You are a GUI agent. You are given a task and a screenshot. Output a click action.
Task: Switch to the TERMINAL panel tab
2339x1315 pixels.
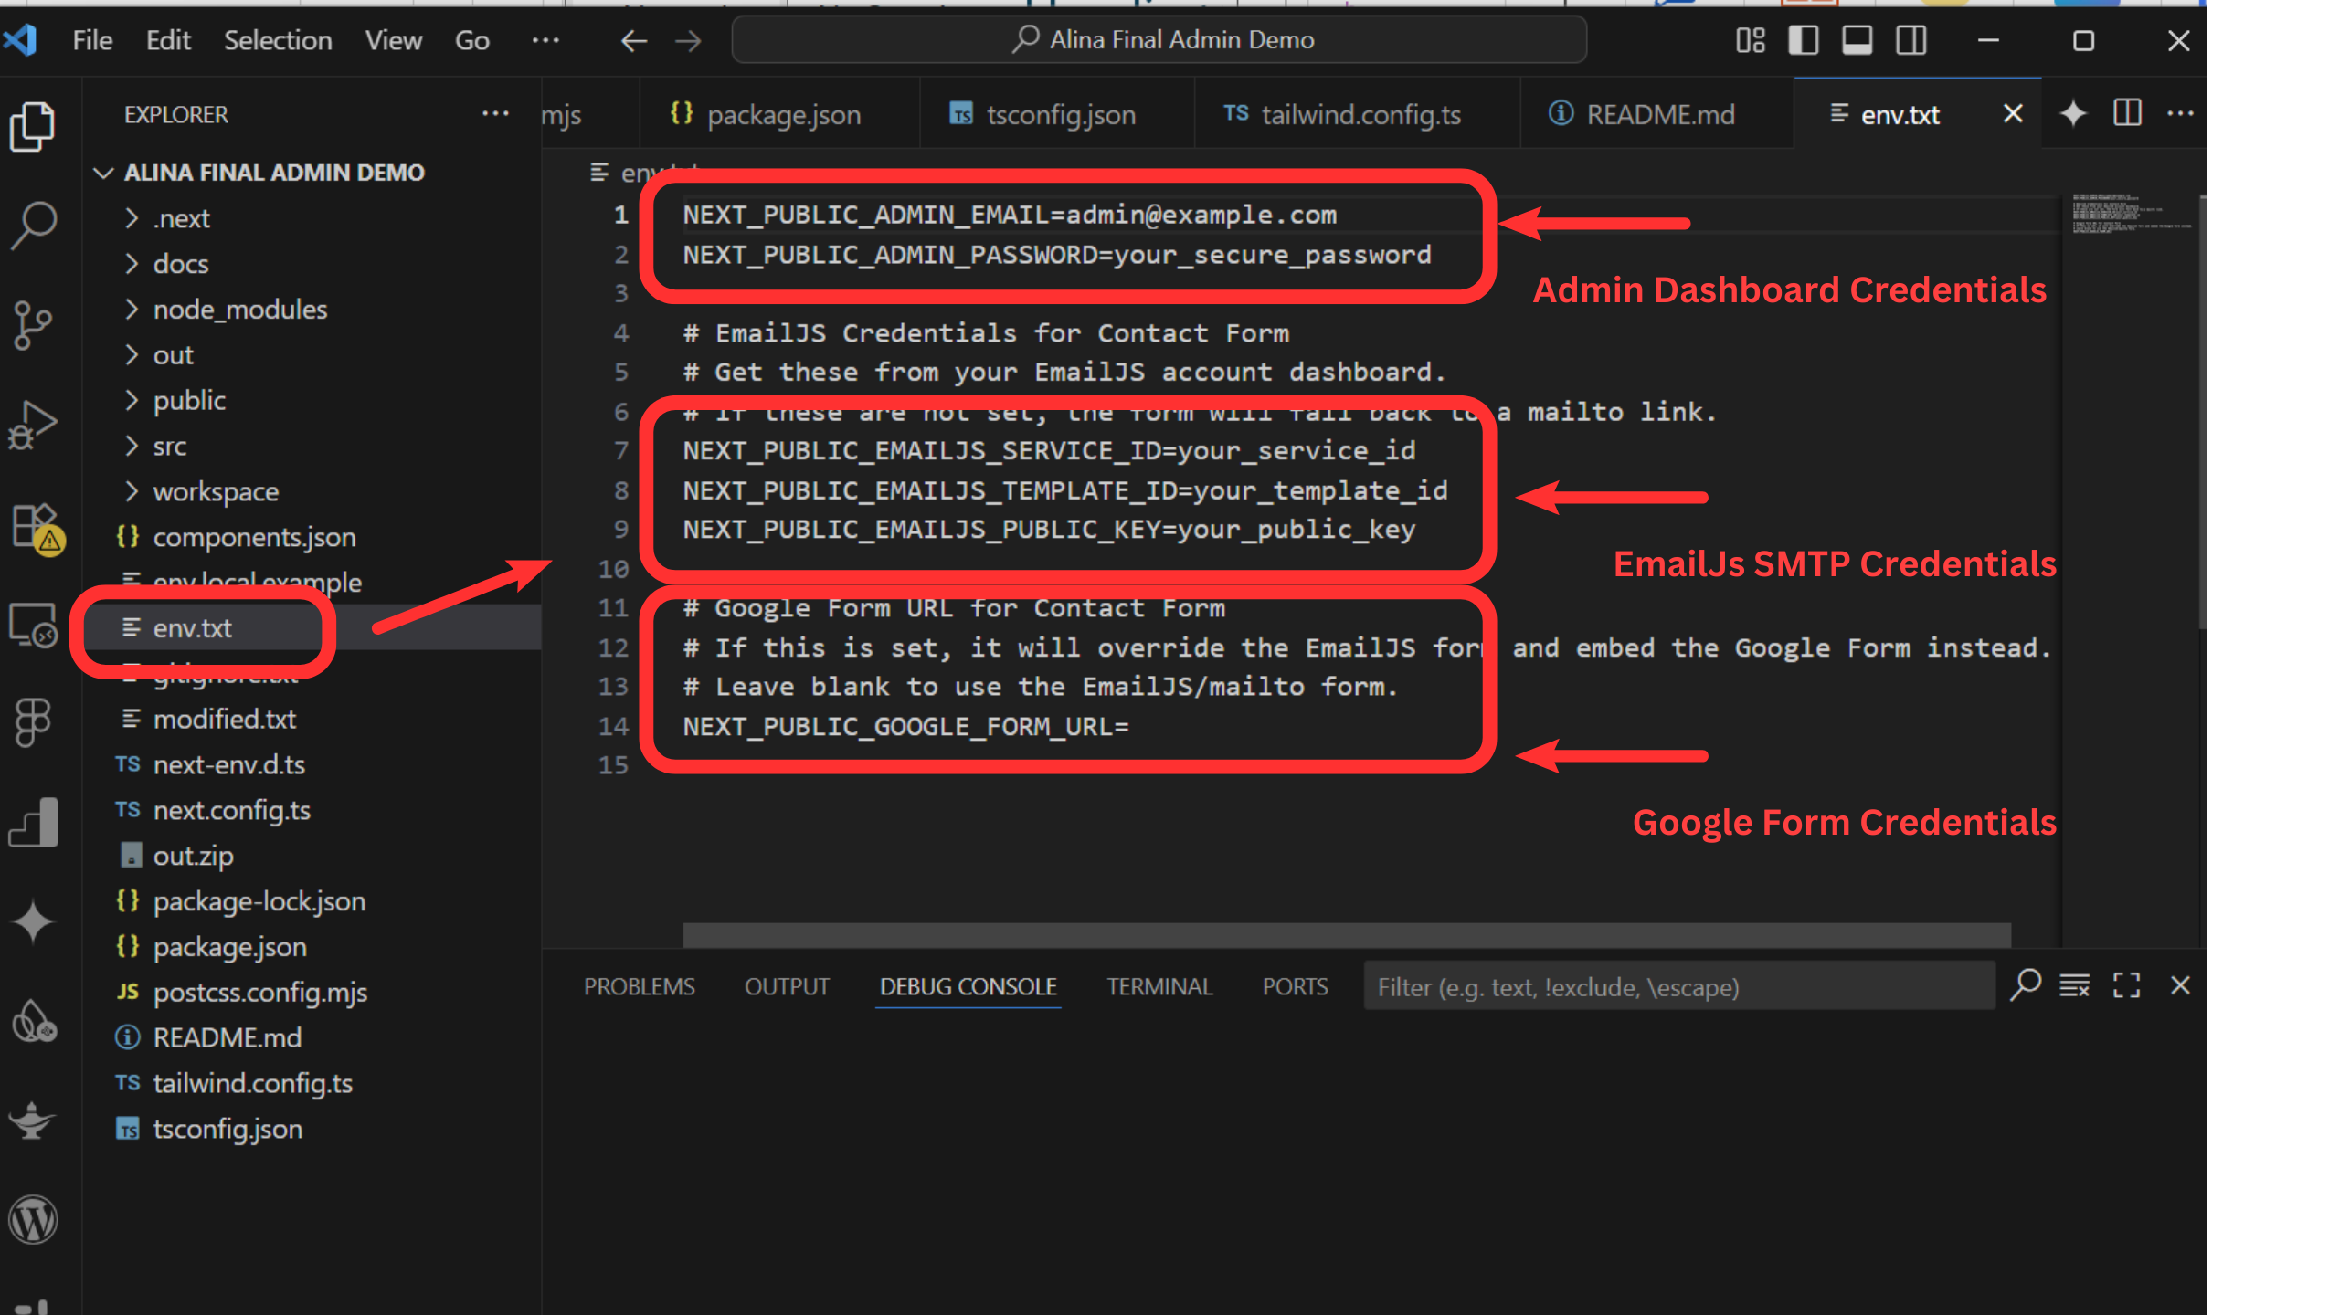click(1159, 986)
